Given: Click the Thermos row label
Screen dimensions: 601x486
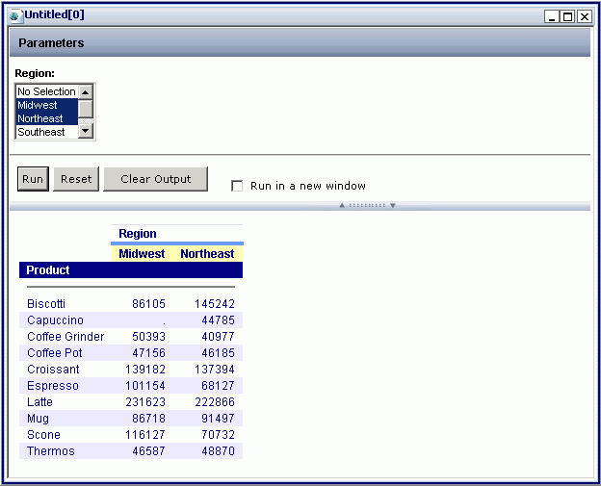Looking at the screenshot, I should 51,451.
